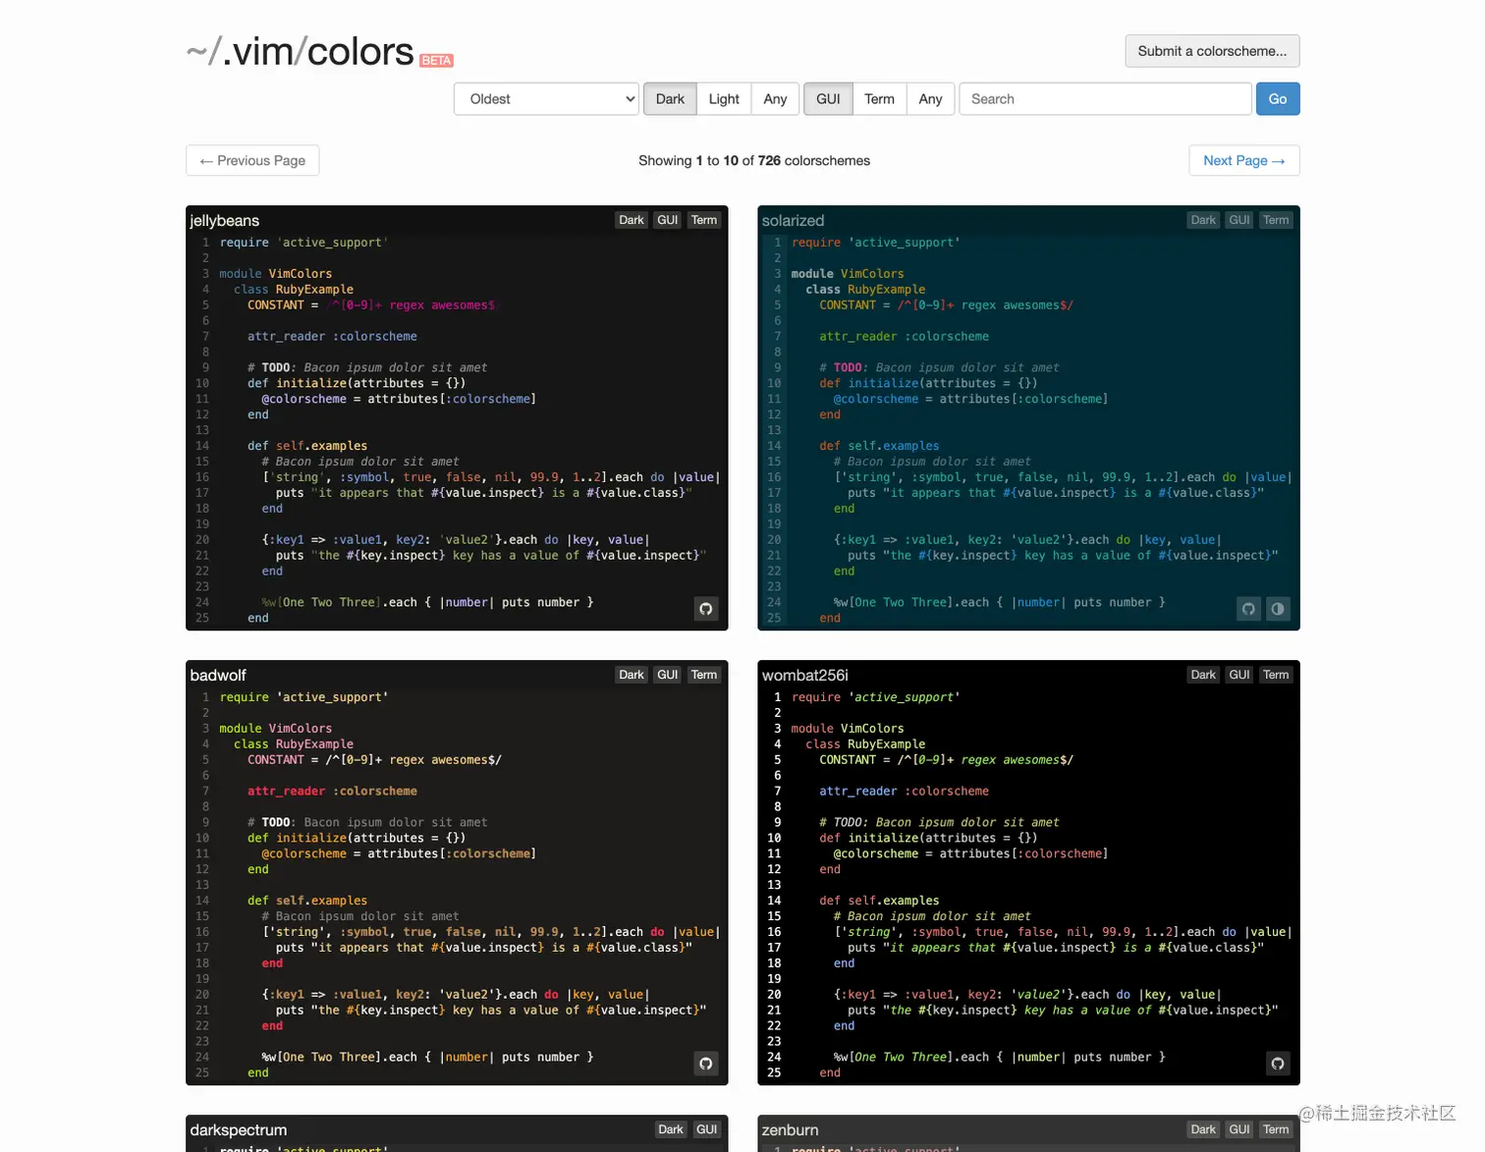This screenshot has height=1152, width=1485.
Task: Open GitHub icon on solarized card
Action: (1248, 609)
